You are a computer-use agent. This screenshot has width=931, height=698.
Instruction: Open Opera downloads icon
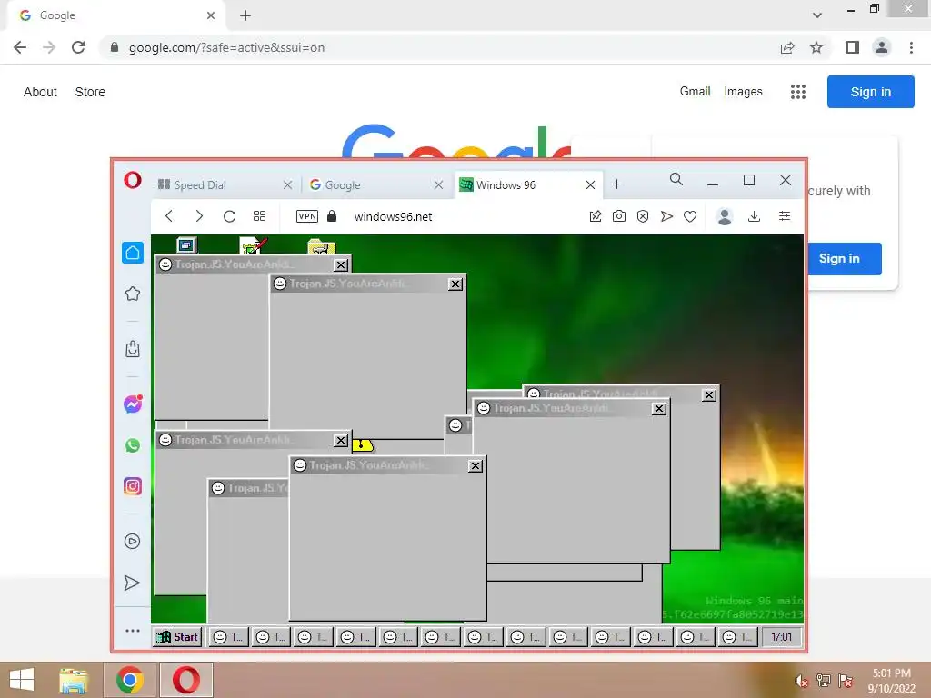tap(754, 216)
